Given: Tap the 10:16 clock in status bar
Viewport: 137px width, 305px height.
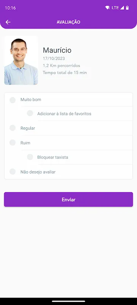Looking at the screenshot, I should coord(10,8).
